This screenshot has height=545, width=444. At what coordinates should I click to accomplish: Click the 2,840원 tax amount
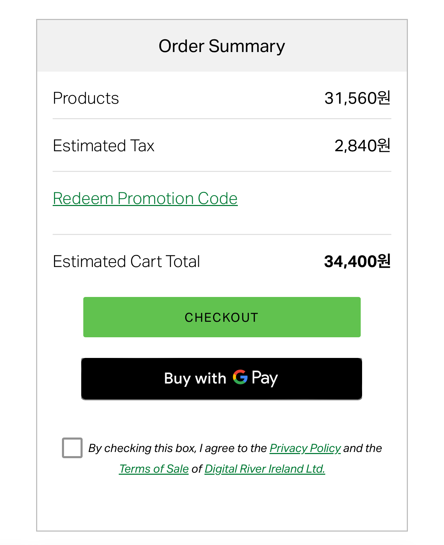[362, 146]
